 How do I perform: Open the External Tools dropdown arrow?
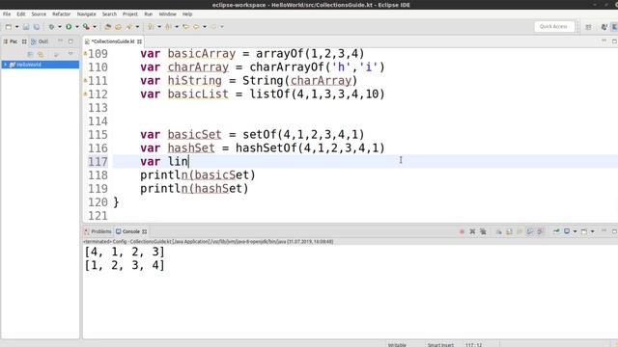(95, 27)
